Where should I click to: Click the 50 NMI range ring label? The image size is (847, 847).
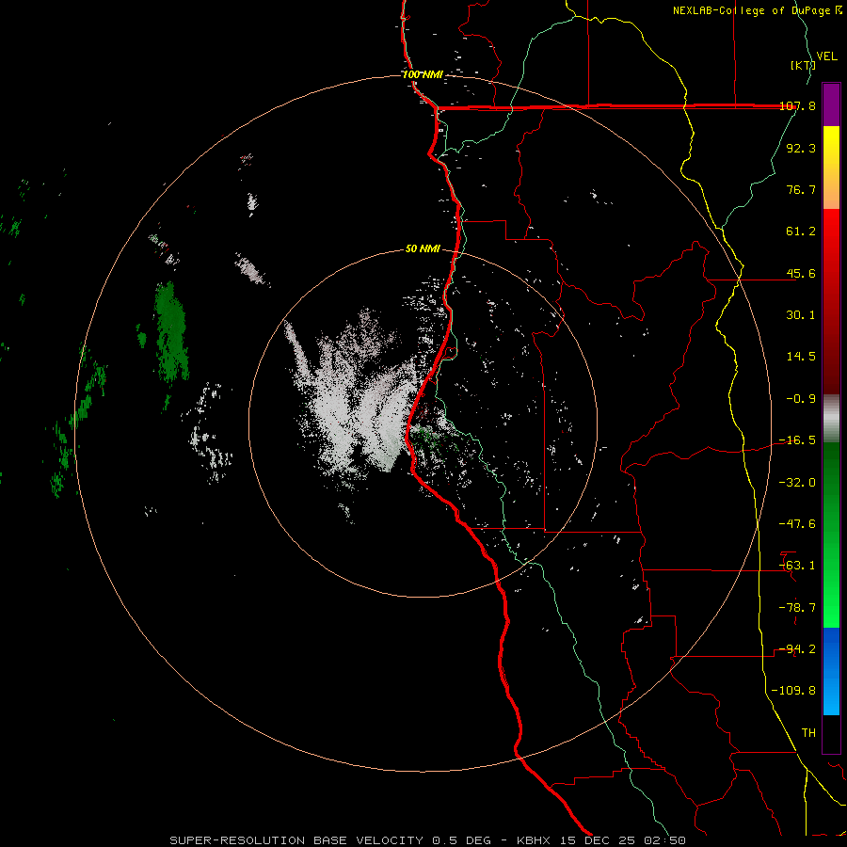423,249
